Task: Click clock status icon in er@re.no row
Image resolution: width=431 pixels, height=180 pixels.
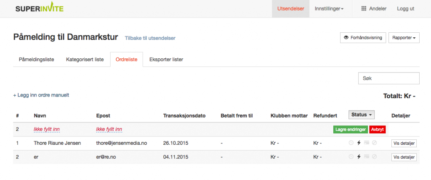Action: coord(351,157)
